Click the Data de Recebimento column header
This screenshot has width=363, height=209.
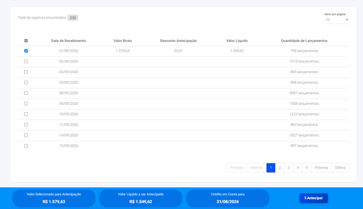click(x=68, y=41)
